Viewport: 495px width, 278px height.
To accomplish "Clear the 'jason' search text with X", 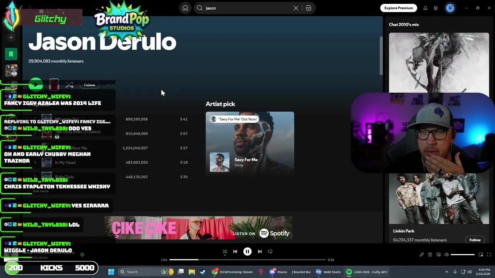I will tap(296, 8).
